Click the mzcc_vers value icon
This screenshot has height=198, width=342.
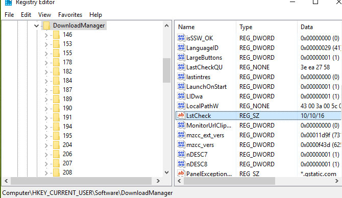(181, 144)
